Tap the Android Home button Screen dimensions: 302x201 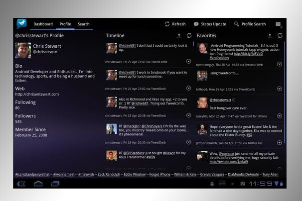tap(38, 184)
